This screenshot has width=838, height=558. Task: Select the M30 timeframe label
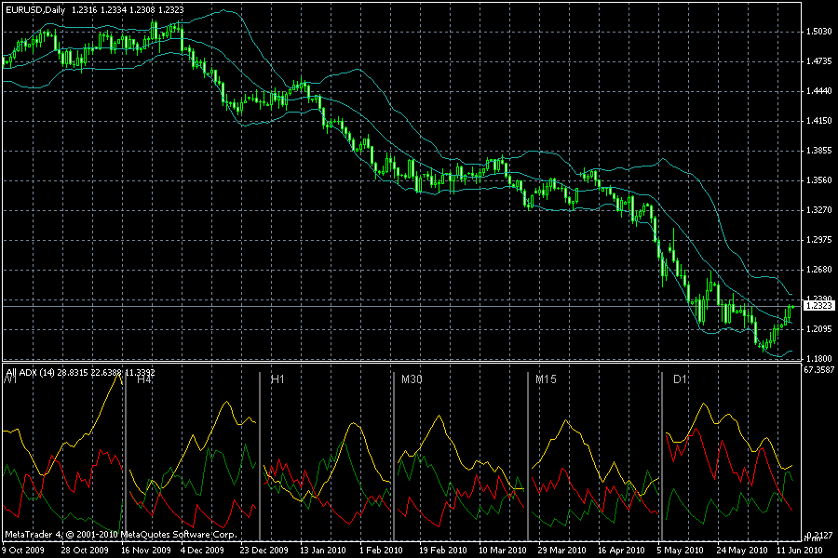point(412,379)
